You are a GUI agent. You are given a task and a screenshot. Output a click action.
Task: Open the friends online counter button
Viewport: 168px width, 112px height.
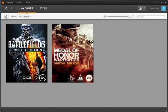[142, 8]
